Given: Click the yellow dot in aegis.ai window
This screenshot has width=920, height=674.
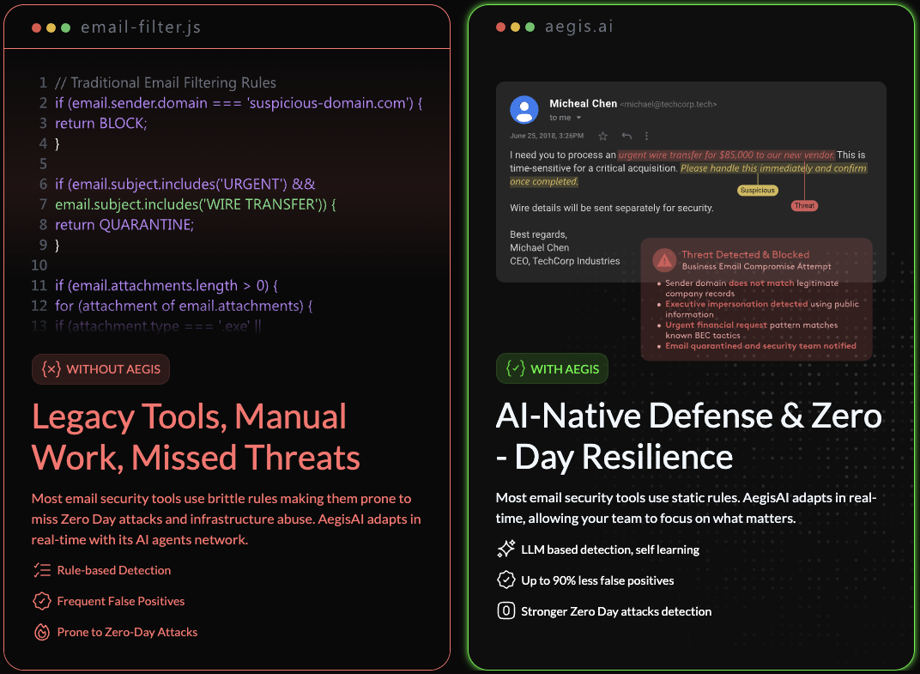Looking at the screenshot, I should pos(515,27).
